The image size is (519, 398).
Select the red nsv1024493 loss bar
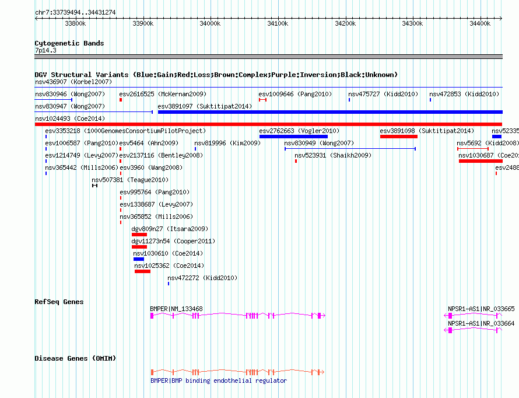click(269, 124)
